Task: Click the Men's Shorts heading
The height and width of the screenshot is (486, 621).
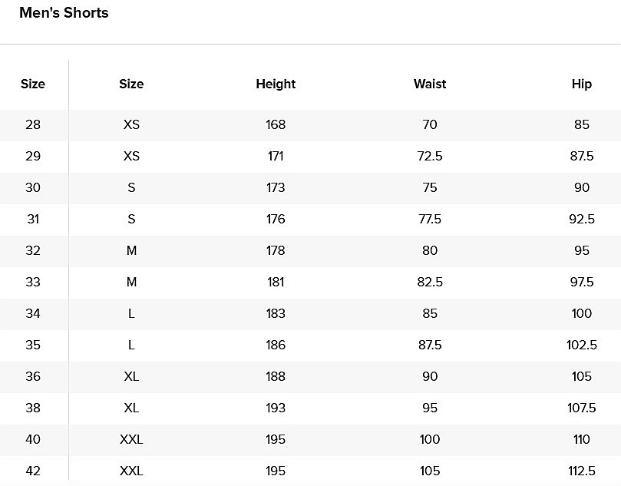Action: (64, 13)
